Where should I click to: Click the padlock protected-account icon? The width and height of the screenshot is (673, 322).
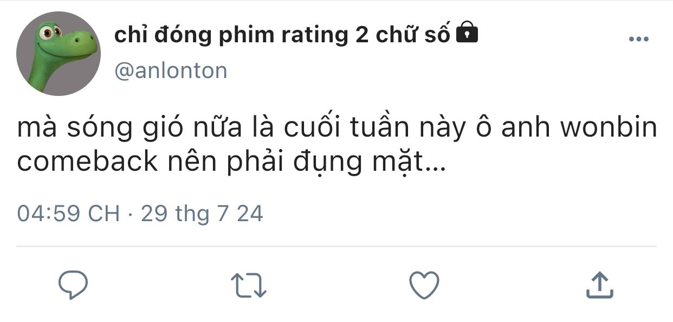point(467,34)
